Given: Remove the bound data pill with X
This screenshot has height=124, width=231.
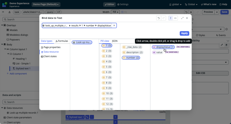Looking at the screenshot, I should tap(114, 26).
